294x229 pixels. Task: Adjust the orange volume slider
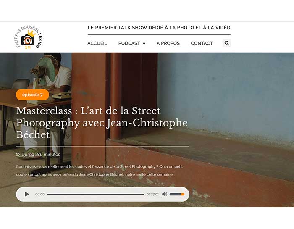tap(177, 194)
